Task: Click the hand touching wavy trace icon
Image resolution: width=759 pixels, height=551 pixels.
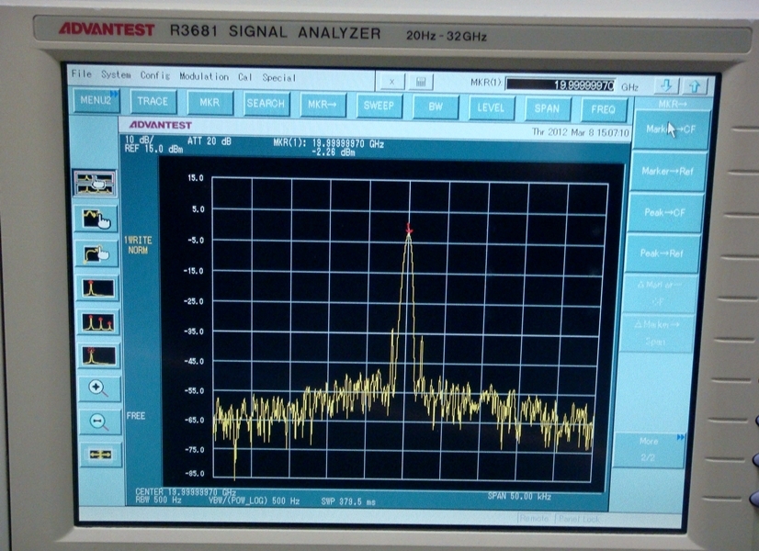Action: (x=96, y=219)
